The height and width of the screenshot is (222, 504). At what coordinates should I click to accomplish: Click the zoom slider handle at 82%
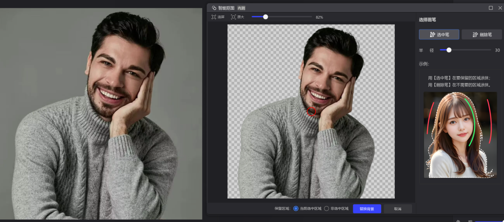coord(266,17)
